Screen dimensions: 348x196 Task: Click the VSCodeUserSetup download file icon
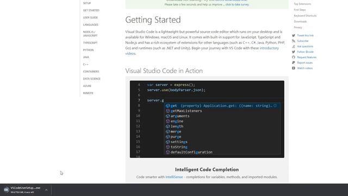[6, 190]
